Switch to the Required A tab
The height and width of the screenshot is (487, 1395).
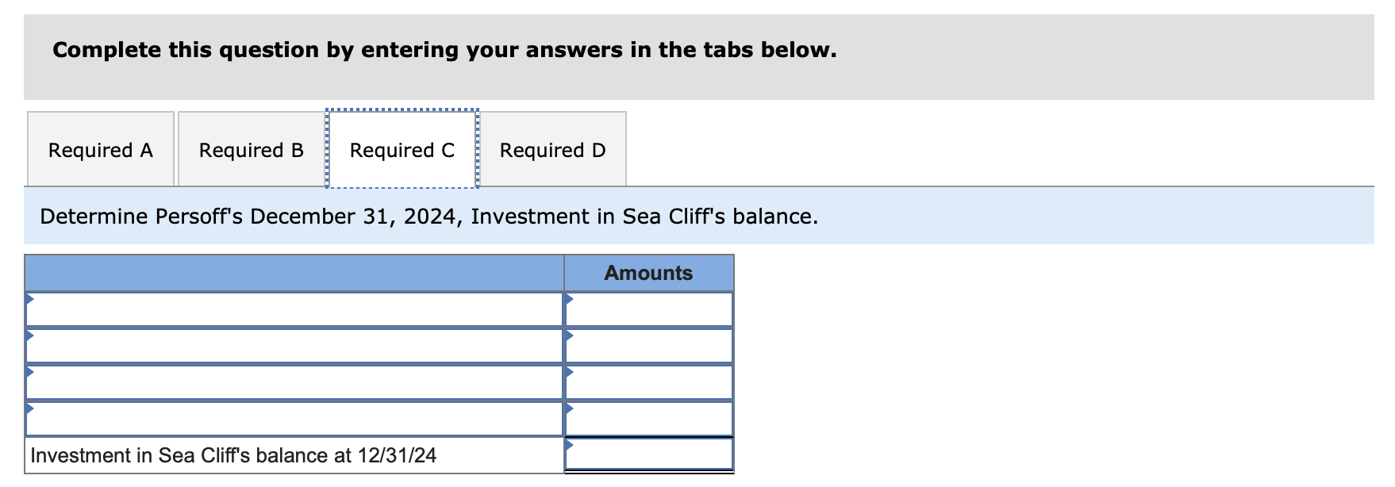tap(100, 149)
